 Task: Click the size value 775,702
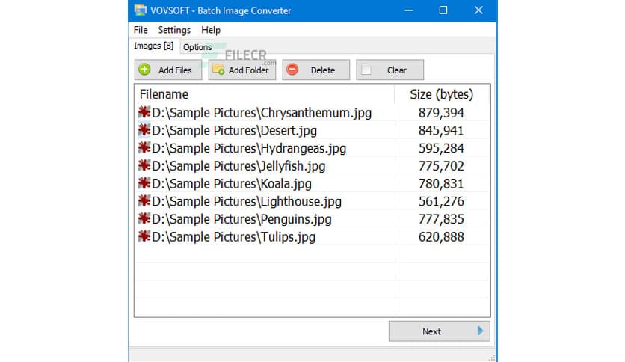pos(441,166)
